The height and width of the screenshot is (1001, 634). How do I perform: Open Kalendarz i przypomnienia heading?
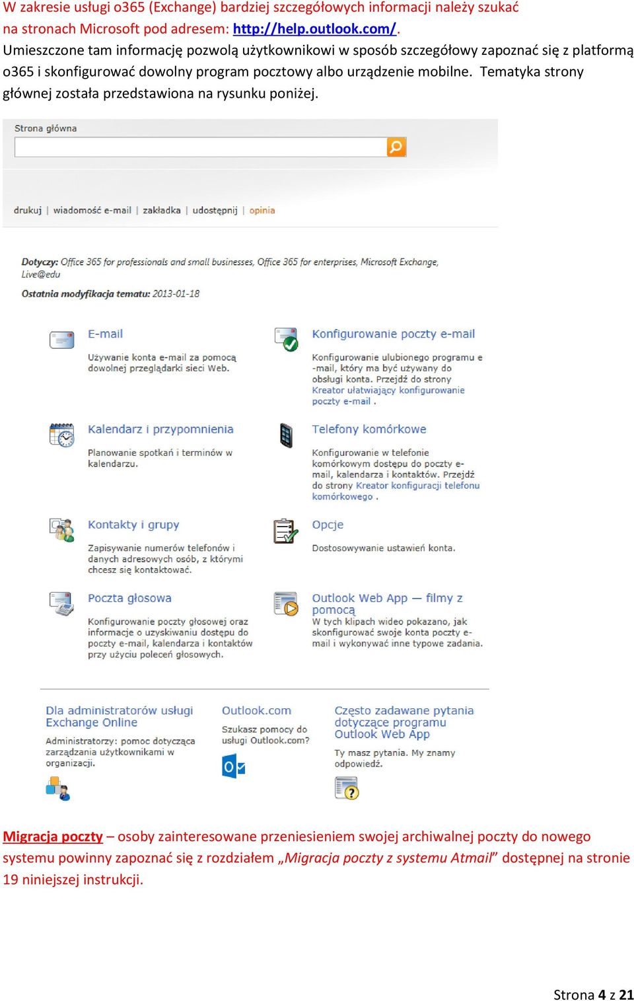click(x=160, y=429)
